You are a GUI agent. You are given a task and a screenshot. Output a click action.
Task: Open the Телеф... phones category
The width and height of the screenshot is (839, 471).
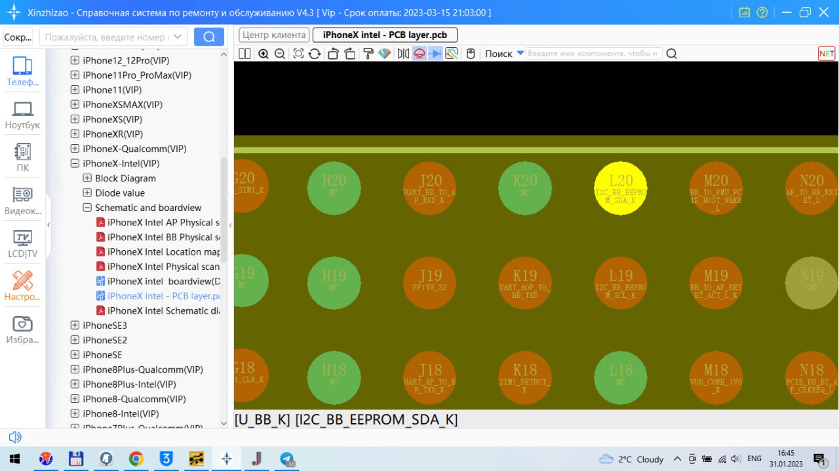tap(23, 71)
